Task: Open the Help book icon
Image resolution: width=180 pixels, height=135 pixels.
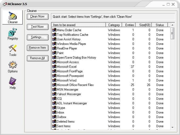Action: [x=13, y=82]
